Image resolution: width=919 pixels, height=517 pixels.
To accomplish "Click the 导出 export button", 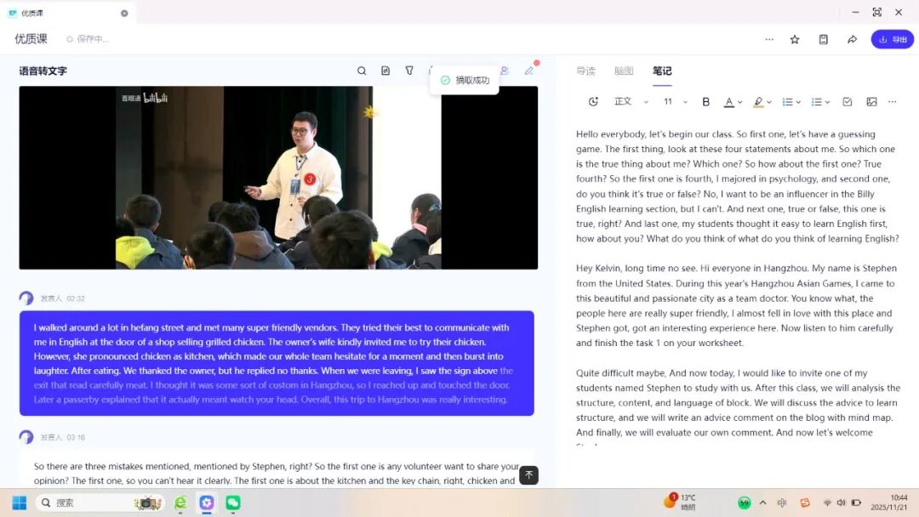I will (892, 39).
